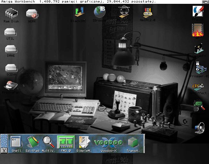Image resolution: width=209 pixels, height=164 pixels.
Task: Launch FM3.0 file manager from the dock
Action: 66,142
